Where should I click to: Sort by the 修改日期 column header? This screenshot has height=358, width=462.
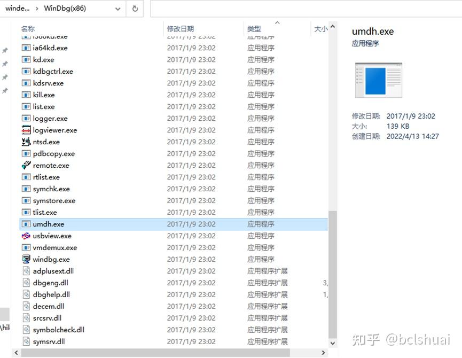[181, 29]
